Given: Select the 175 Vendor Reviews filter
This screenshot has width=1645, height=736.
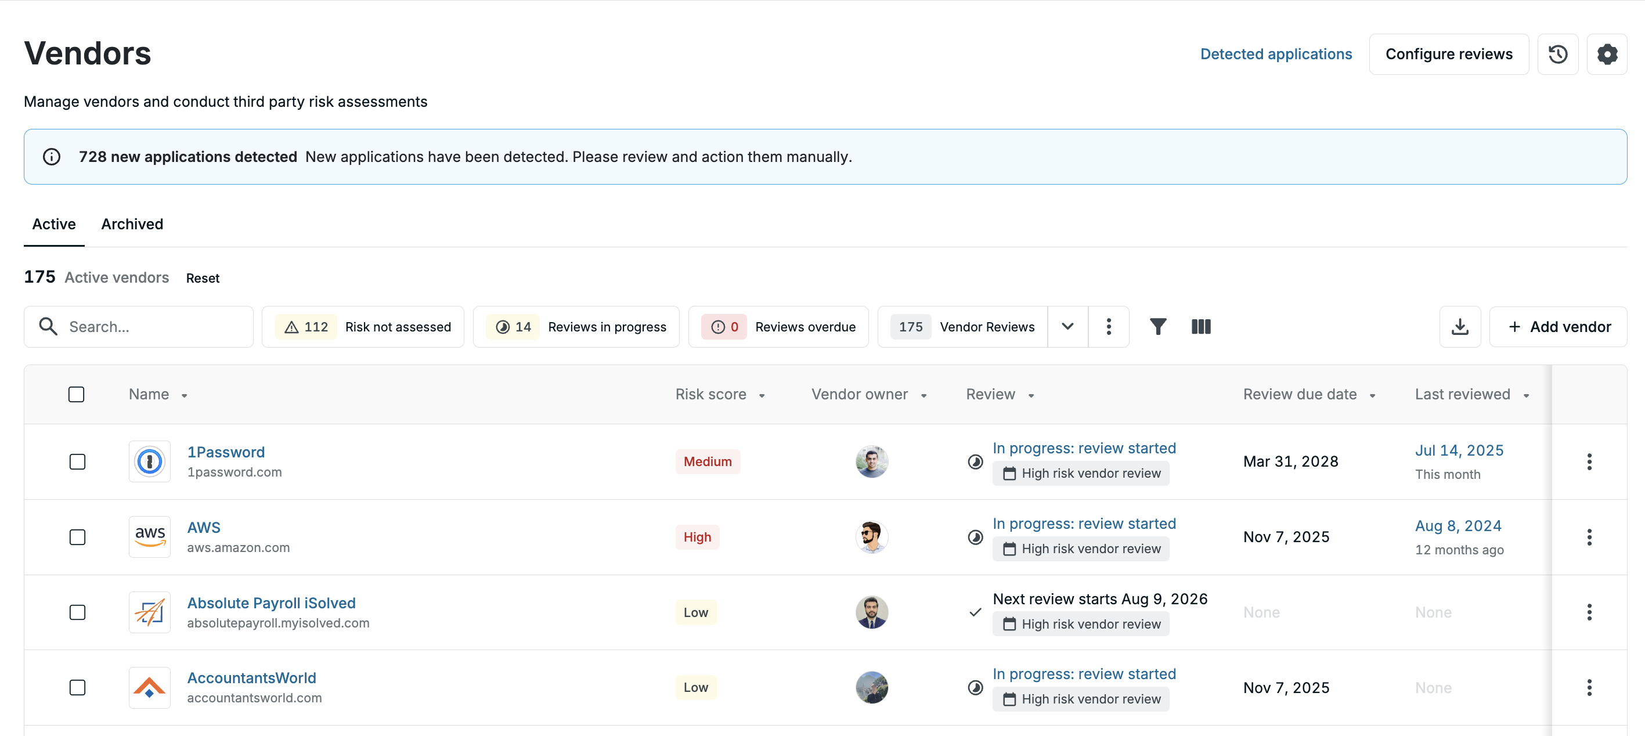Looking at the screenshot, I should tap(963, 327).
